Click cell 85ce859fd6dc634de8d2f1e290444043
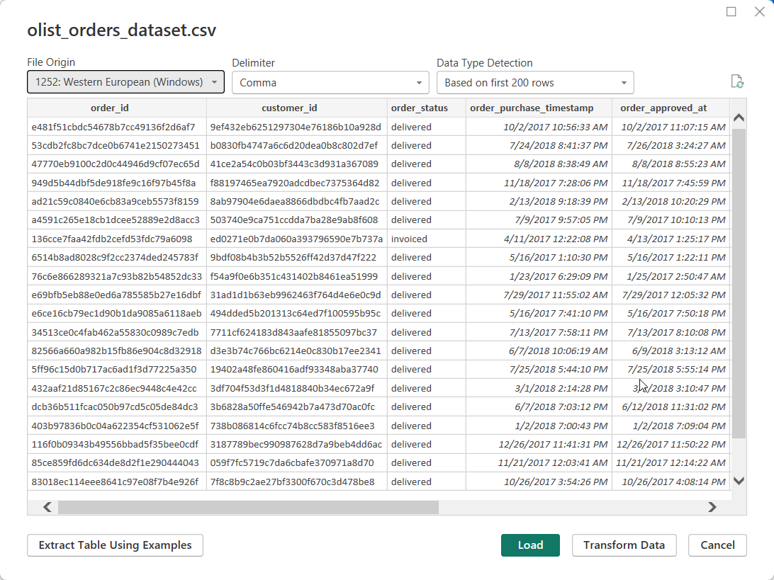The width and height of the screenshot is (774, 580). point(116,462)
